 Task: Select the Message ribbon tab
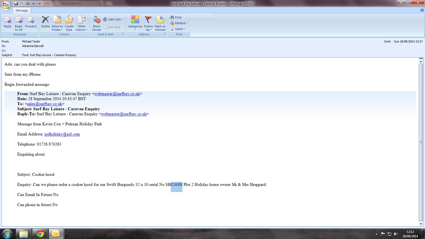coord(22,10)
